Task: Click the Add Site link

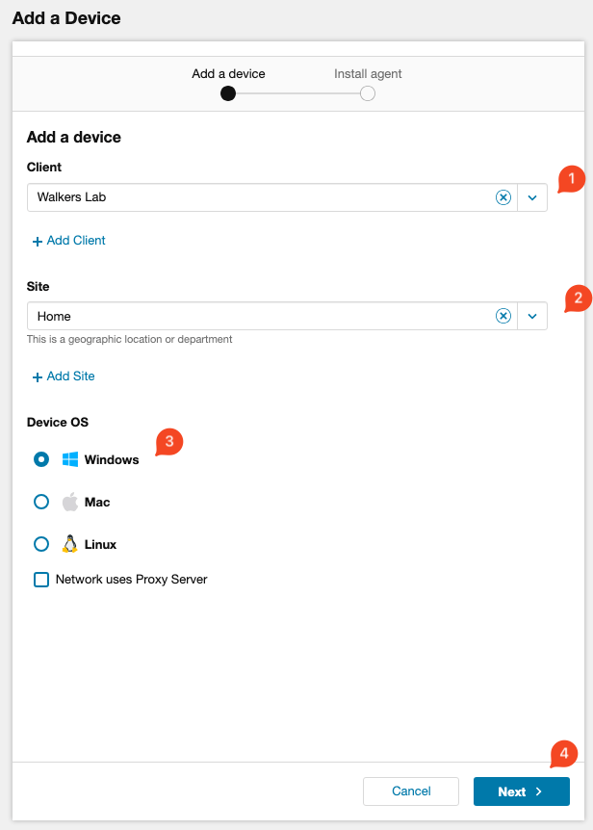Action: click(x=64, y=376)
